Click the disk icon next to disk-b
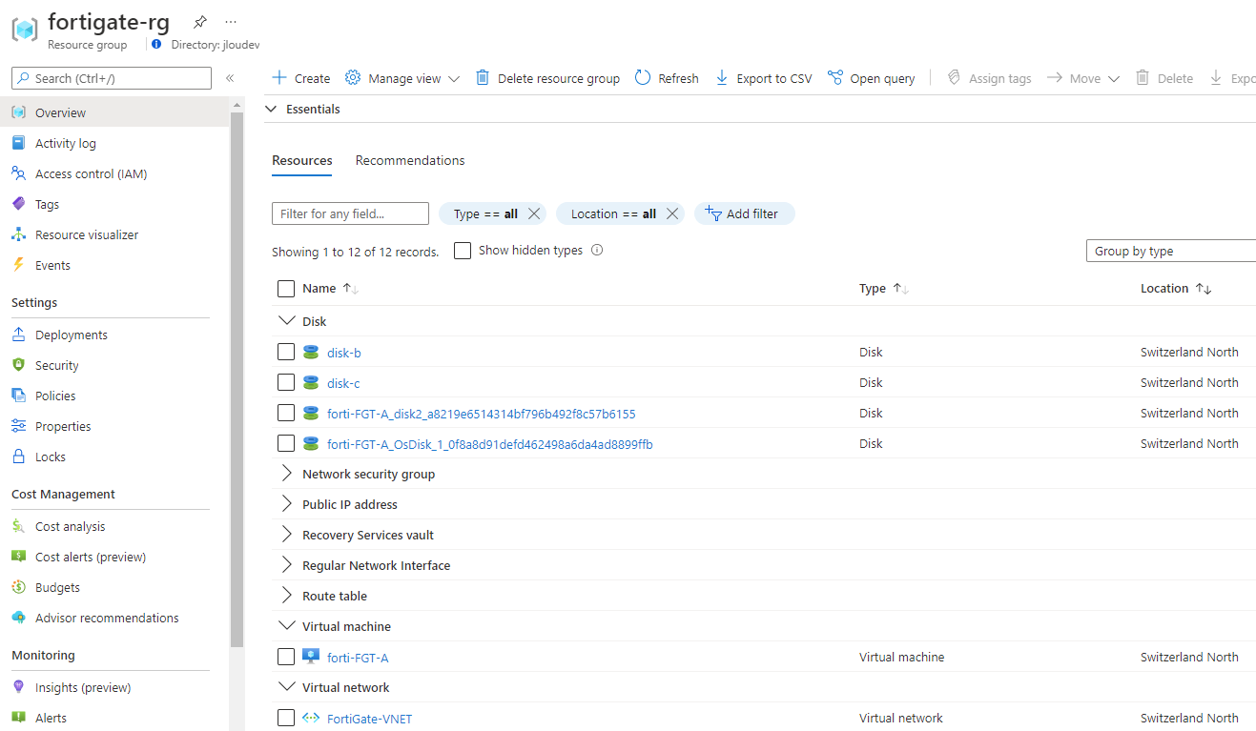Viewport: 1256px width, 731px height. click(x=311, y=353)
